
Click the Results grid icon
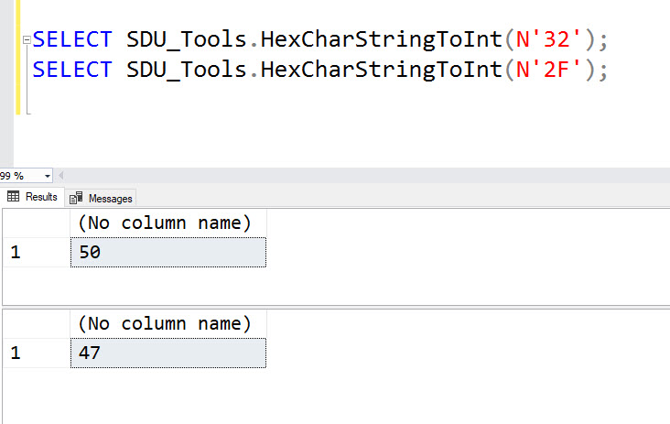pos(13,196)
